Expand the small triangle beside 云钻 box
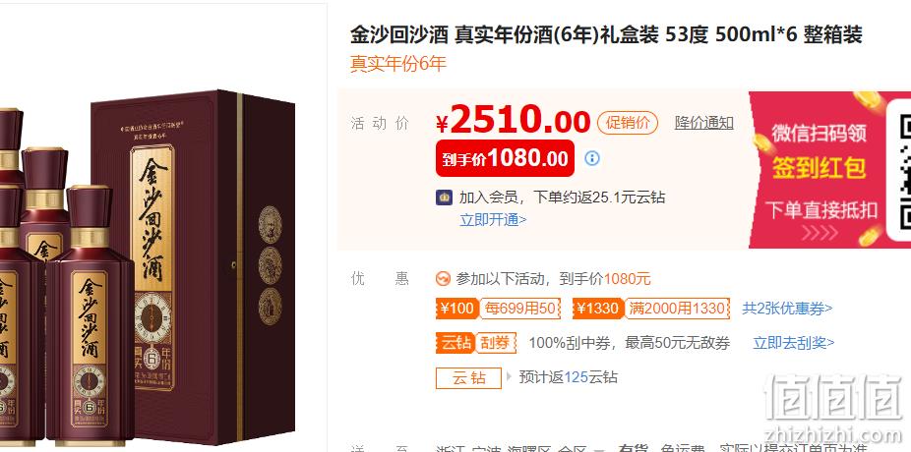This screenshot has width=911, height=452. [509, 377]
